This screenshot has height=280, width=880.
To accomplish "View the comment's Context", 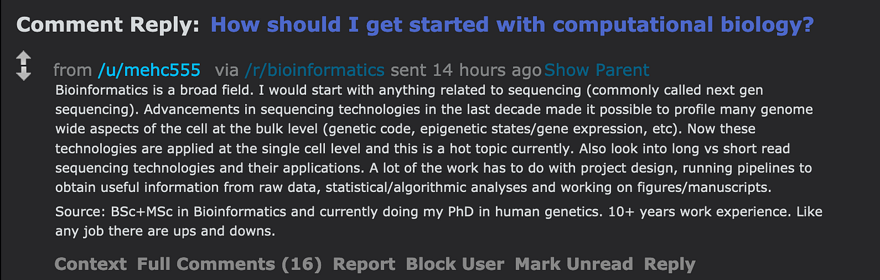I will pos(91,264).
